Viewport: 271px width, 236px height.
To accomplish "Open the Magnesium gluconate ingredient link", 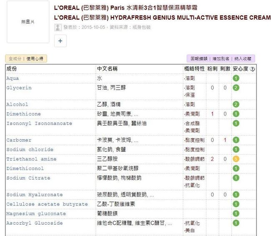I will [x=36, y=214].
